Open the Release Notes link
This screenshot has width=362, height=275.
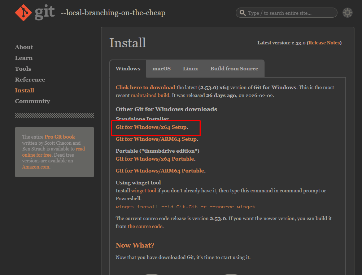coord(324,43)
